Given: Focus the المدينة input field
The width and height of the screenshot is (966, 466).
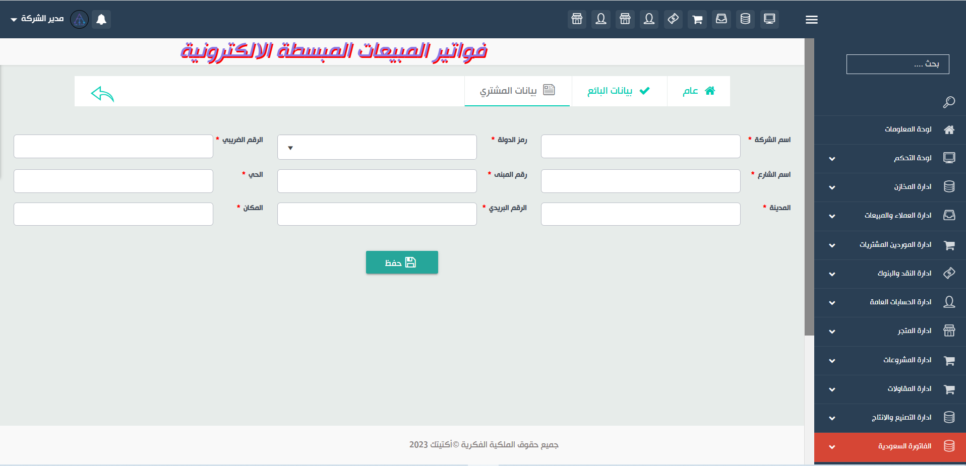Looking at the screenshot, I should tap(640, 214).
